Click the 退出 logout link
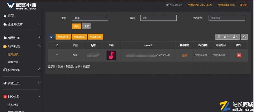The image size is (254, 112). [x=244, y=5]
